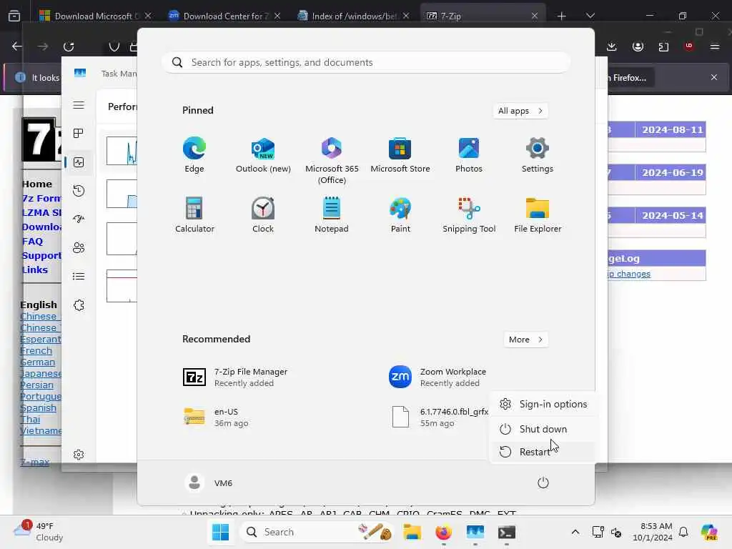Launch Outlook (new) from pinned apps
The image size is (732, 549).
pyautogui.click(x=263, y=155)
